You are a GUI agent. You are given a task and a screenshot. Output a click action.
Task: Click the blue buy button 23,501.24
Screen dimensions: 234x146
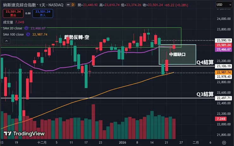[43, 13]
